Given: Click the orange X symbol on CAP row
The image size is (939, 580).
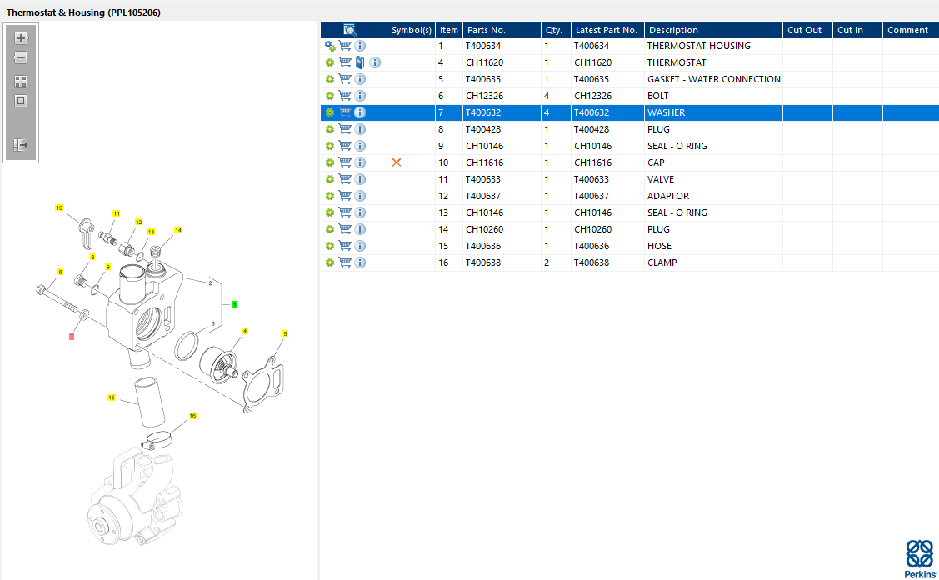Looking at the screenshot, I should pos(397,162).
